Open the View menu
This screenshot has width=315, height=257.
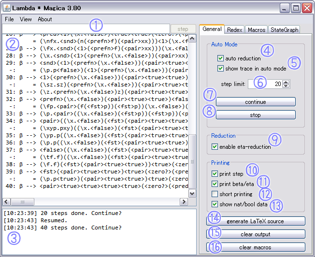pyautogui.click(x=26, y=19)
